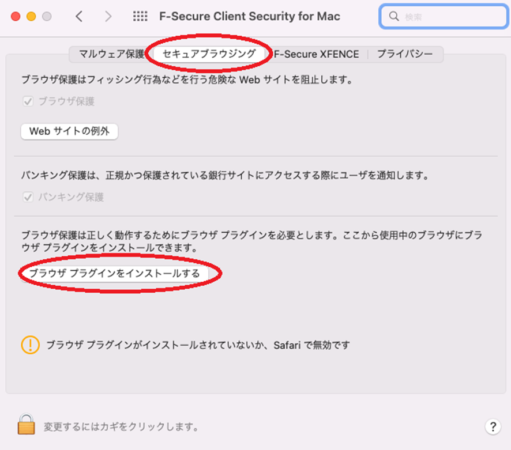511x450 pixels.
Task: Switch to the マルウェア保護 tab
Action: point(111,54)
